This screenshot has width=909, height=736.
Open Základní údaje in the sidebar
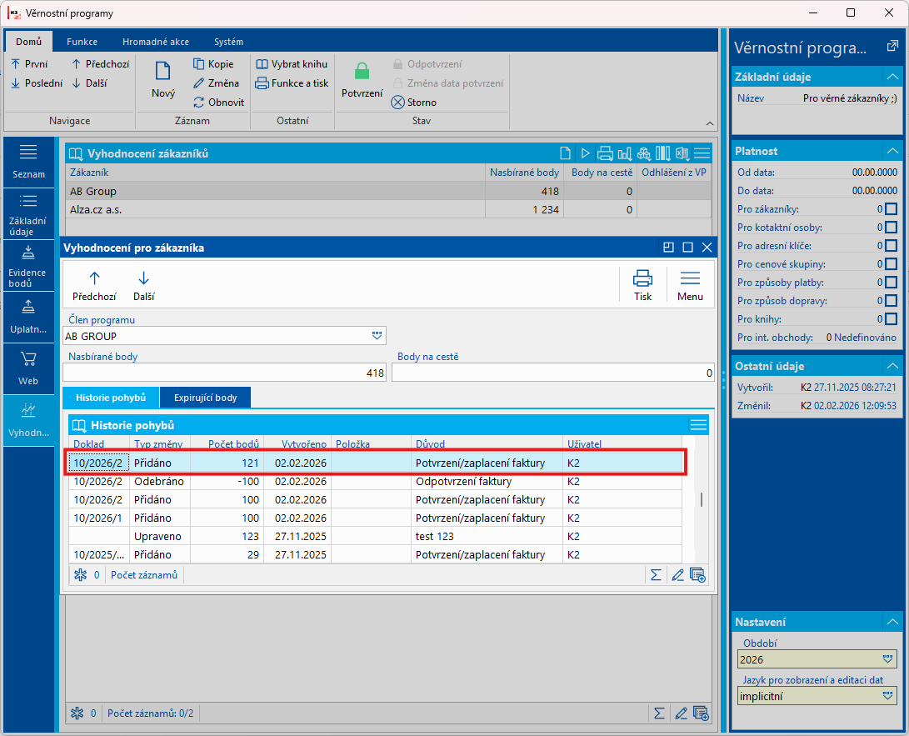click(x=28, y=213)
